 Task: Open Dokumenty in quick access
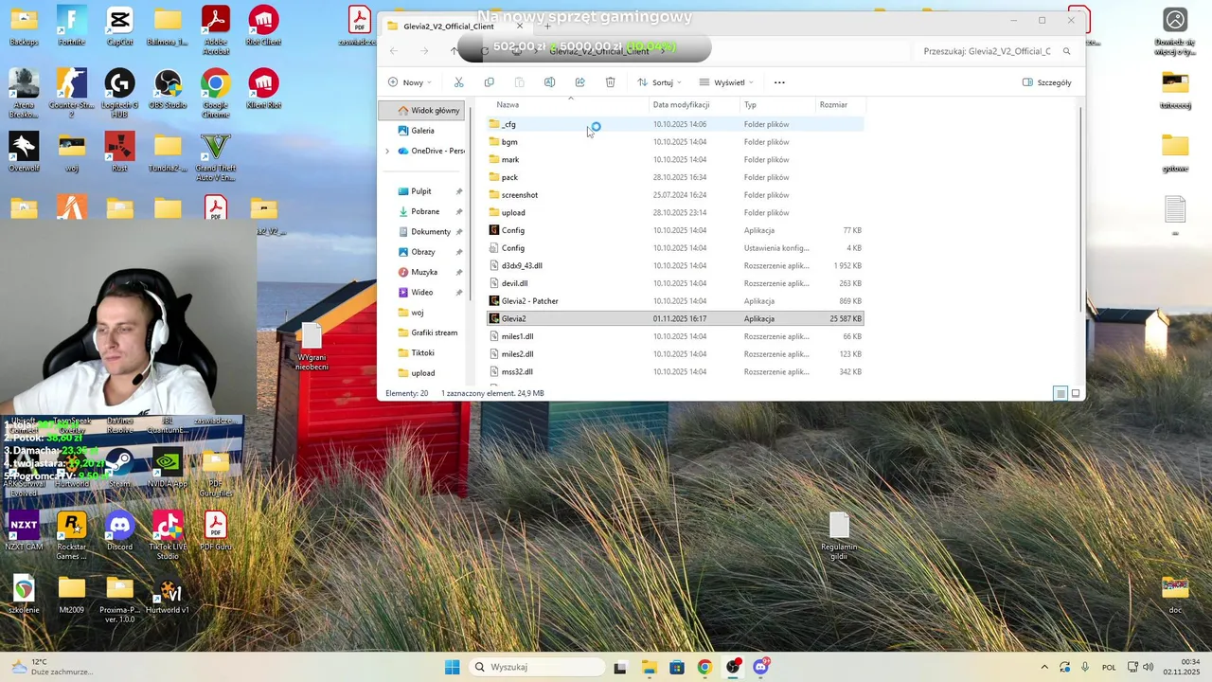pyautogui.click(x=431, y=231)
